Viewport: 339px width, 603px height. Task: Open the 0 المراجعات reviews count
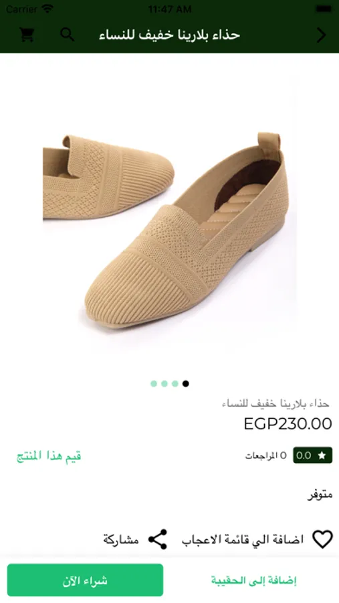click(265, 456)
